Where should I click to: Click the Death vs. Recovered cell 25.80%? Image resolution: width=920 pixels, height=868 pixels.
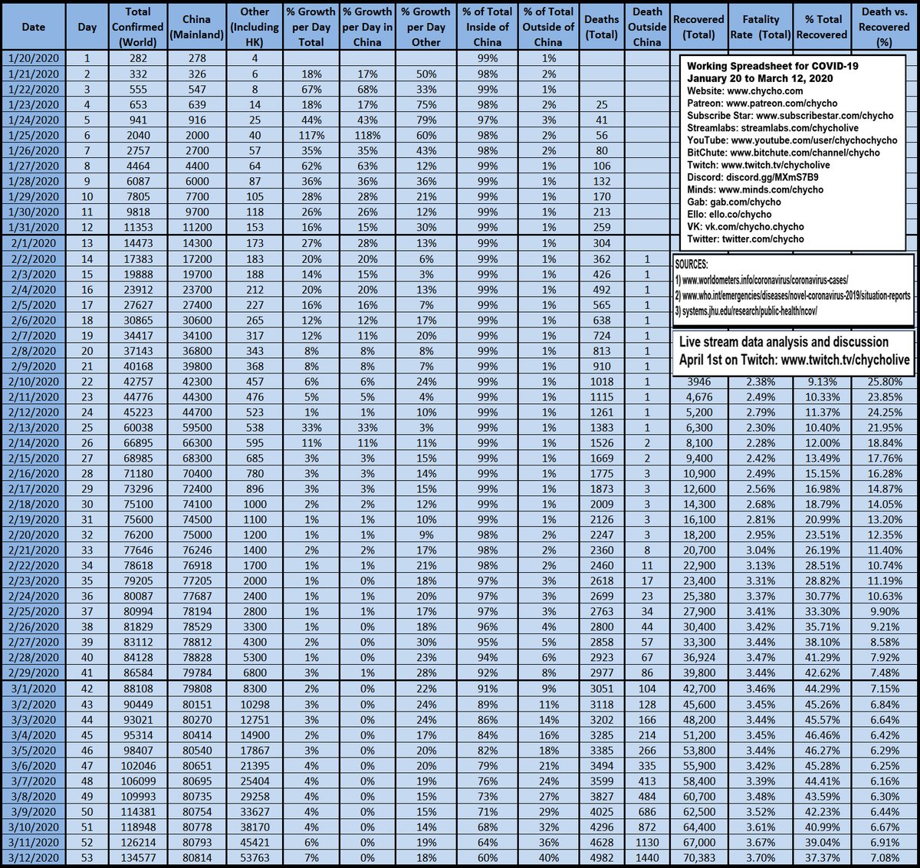click(x=884, y=381)
